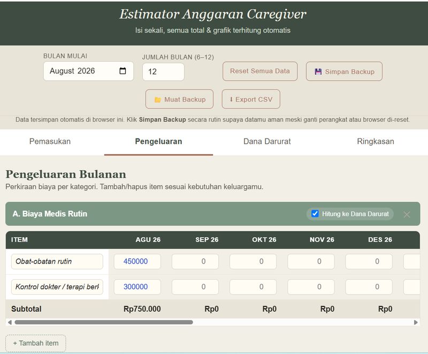Screen dimensions: 428x354
Task: Click the Pengeluaran Bulanan heading
Action: 66,174
